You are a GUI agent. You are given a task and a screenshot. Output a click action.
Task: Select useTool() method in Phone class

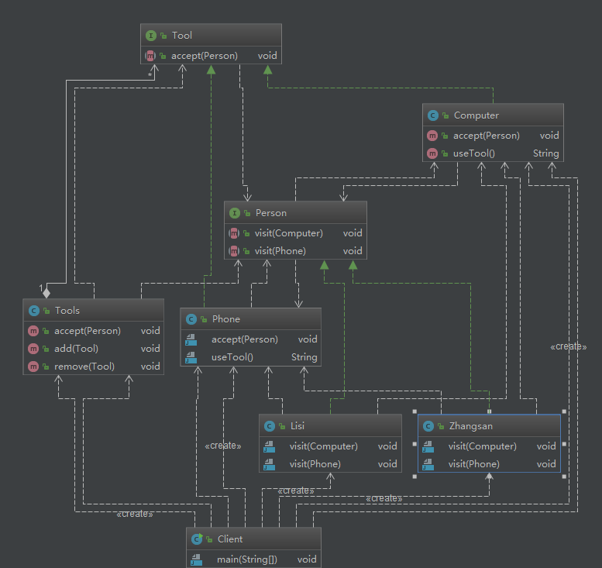coord(232,357)
